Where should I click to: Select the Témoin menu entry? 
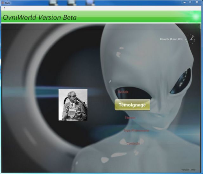pos(130,118)
